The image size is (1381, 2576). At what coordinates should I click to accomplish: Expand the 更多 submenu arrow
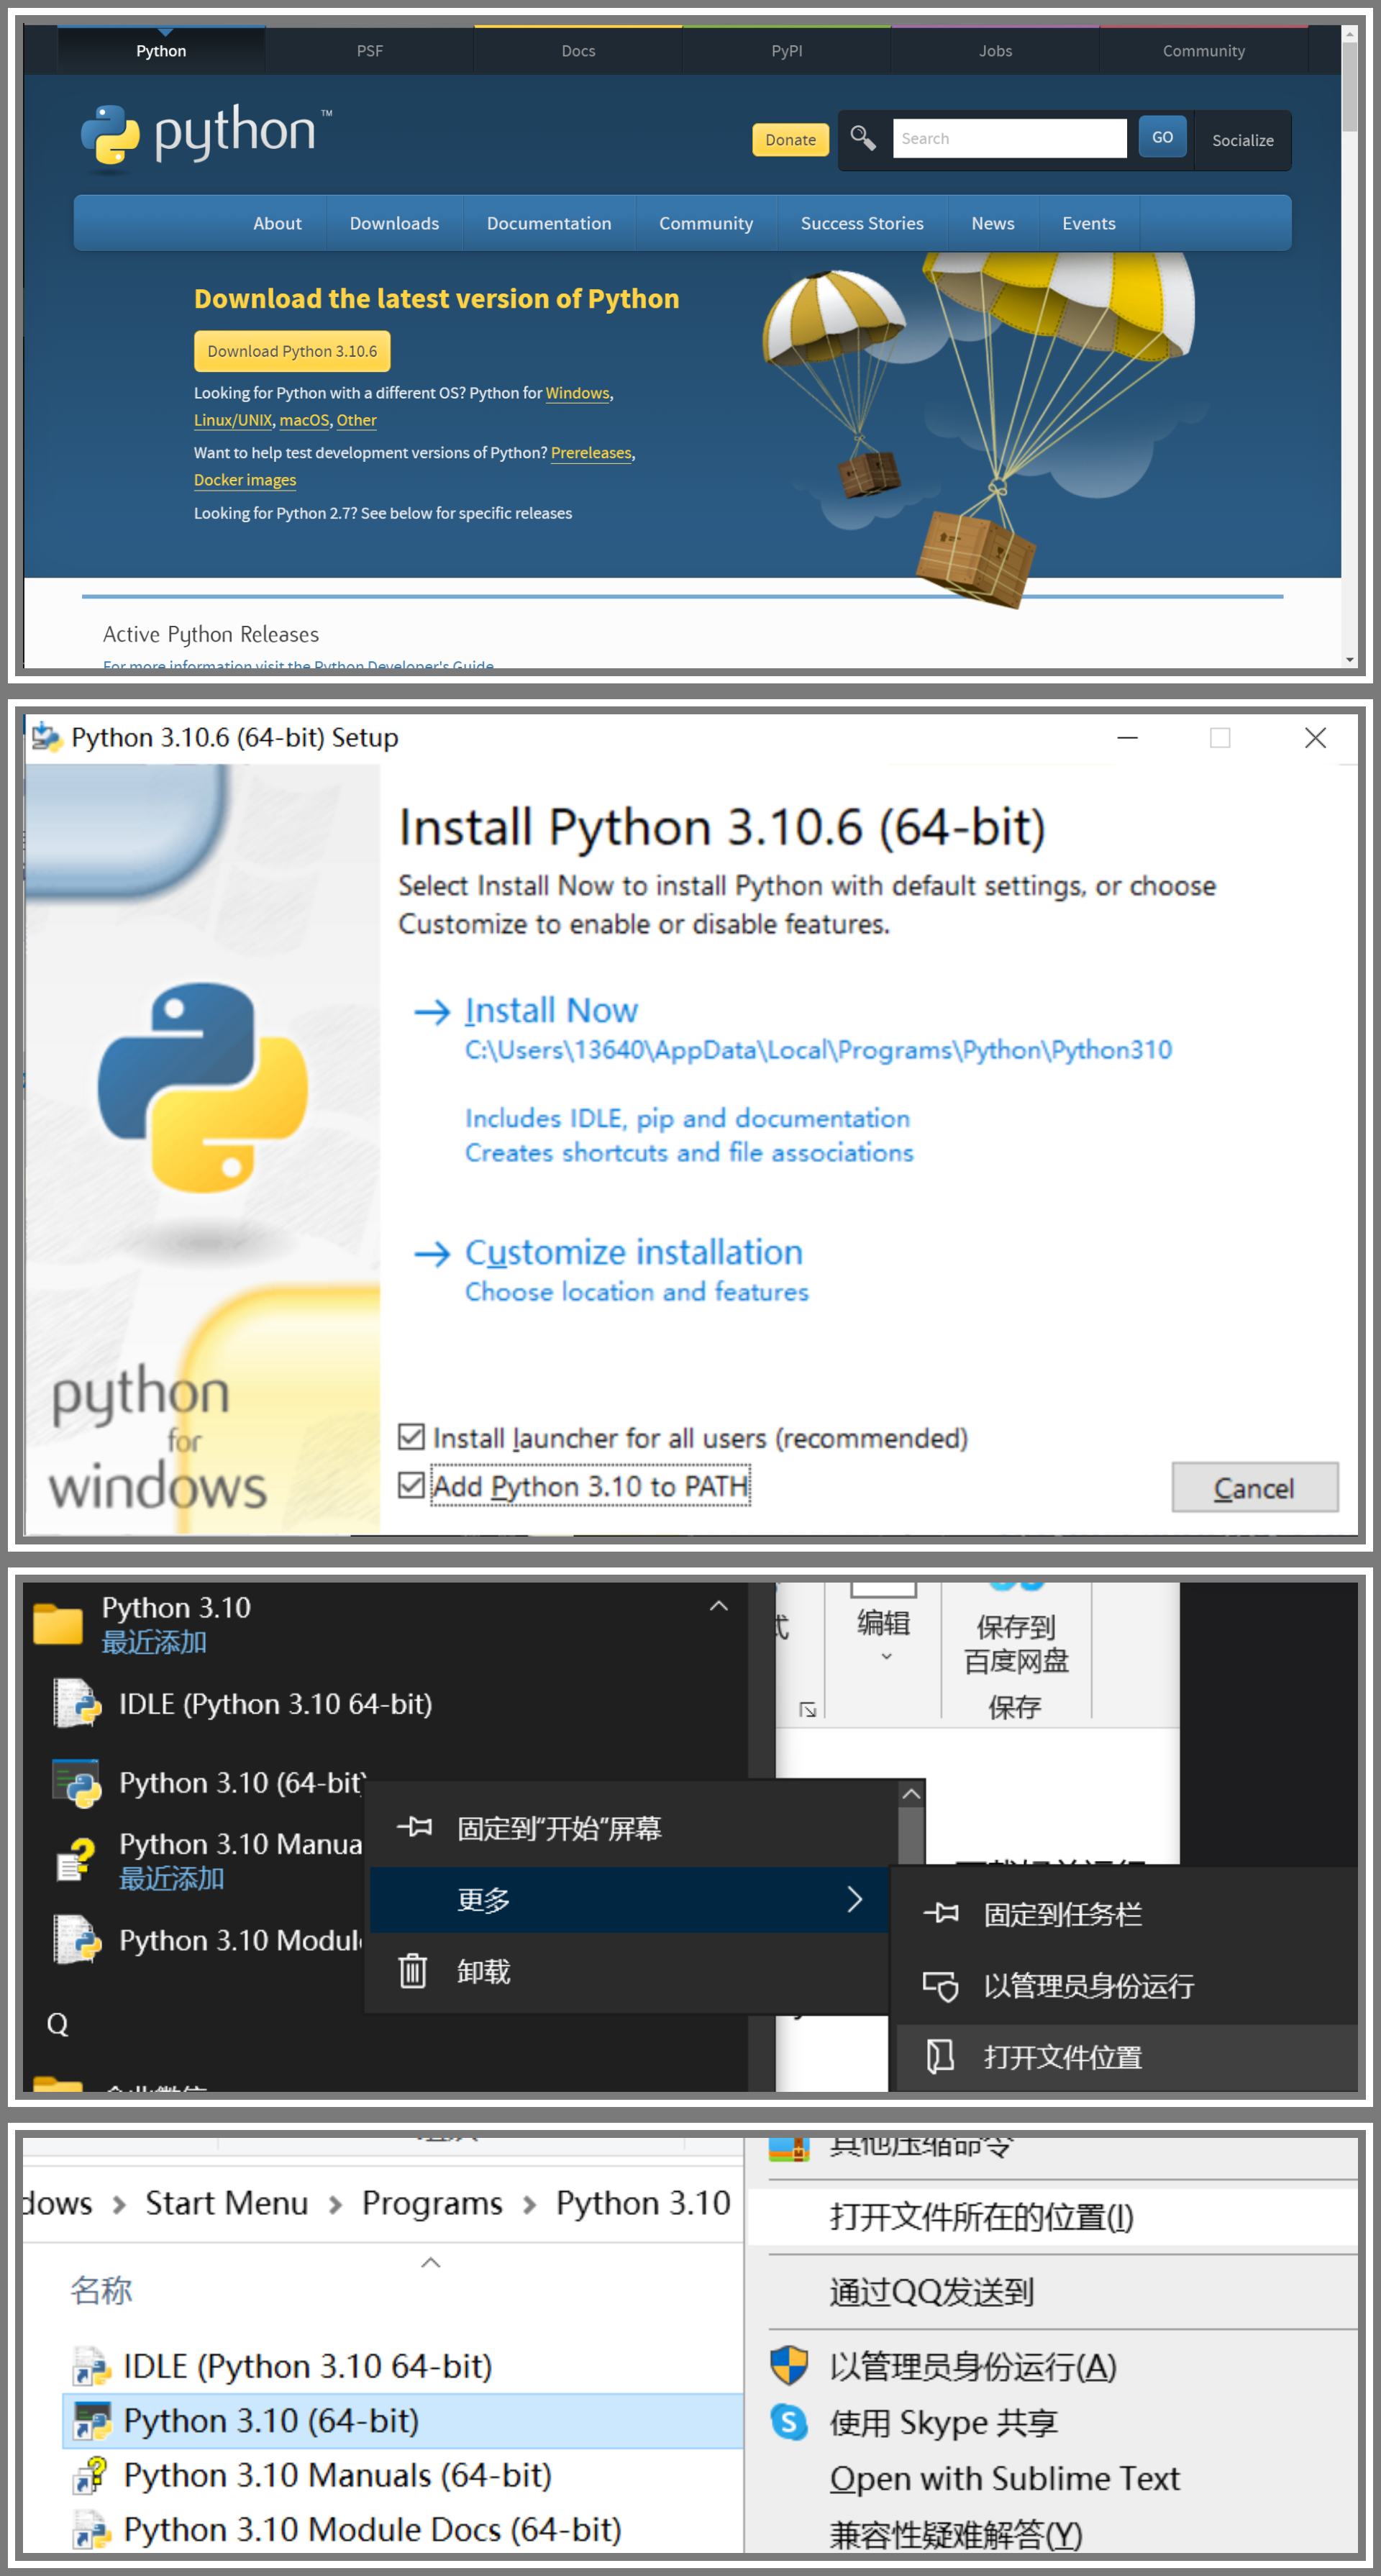pos(854,1899)
